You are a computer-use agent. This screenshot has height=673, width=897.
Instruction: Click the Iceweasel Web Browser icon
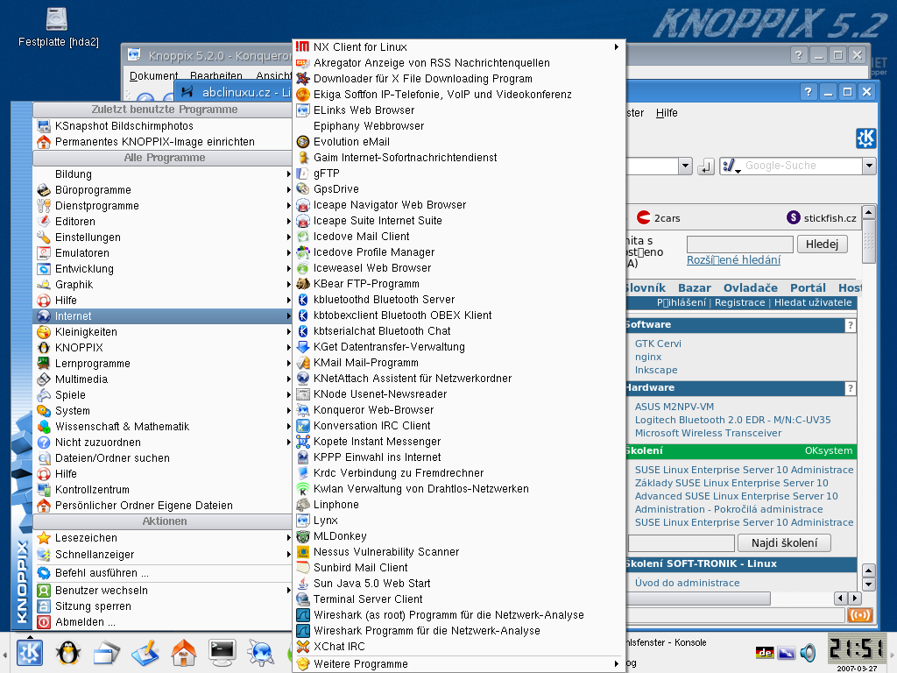(x=303, y=268)
